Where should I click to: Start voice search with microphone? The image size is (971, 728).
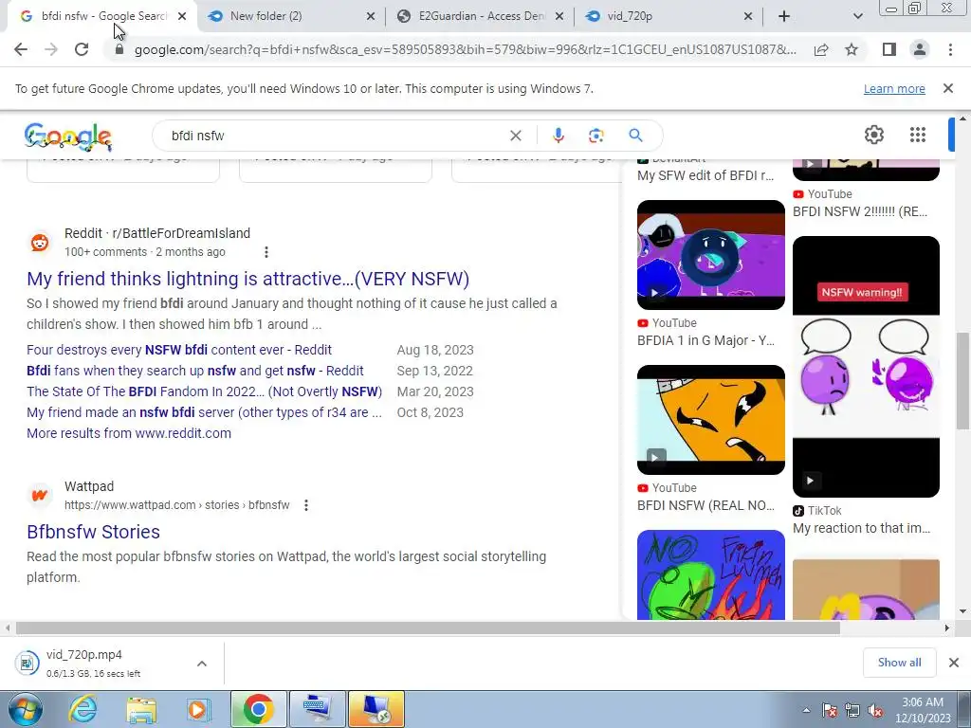(x=558, y=136)
